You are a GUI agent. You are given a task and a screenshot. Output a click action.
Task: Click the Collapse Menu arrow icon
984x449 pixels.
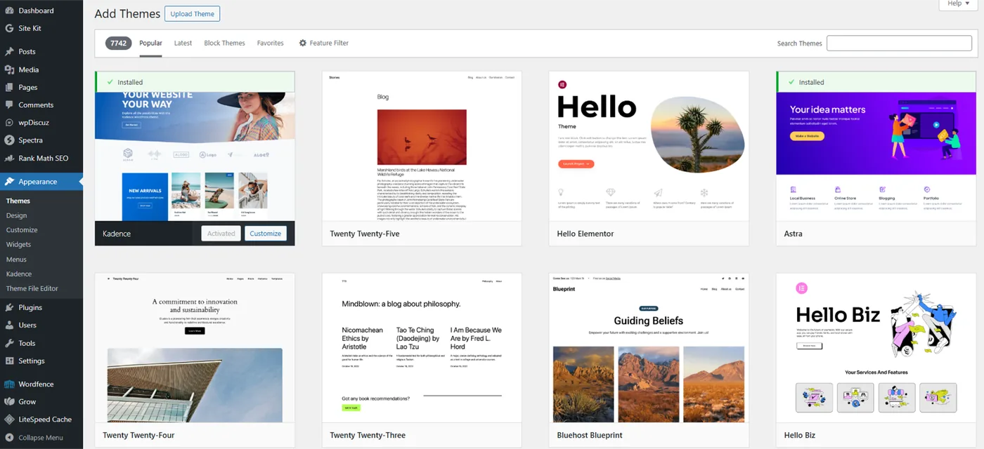pos(9,437)
